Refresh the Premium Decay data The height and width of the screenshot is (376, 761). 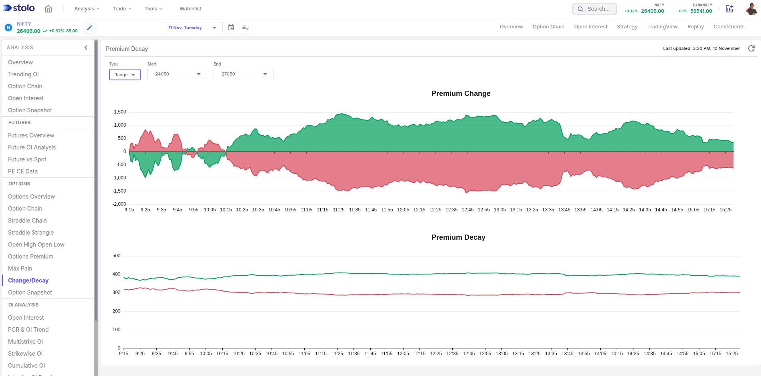pos(751,48)
